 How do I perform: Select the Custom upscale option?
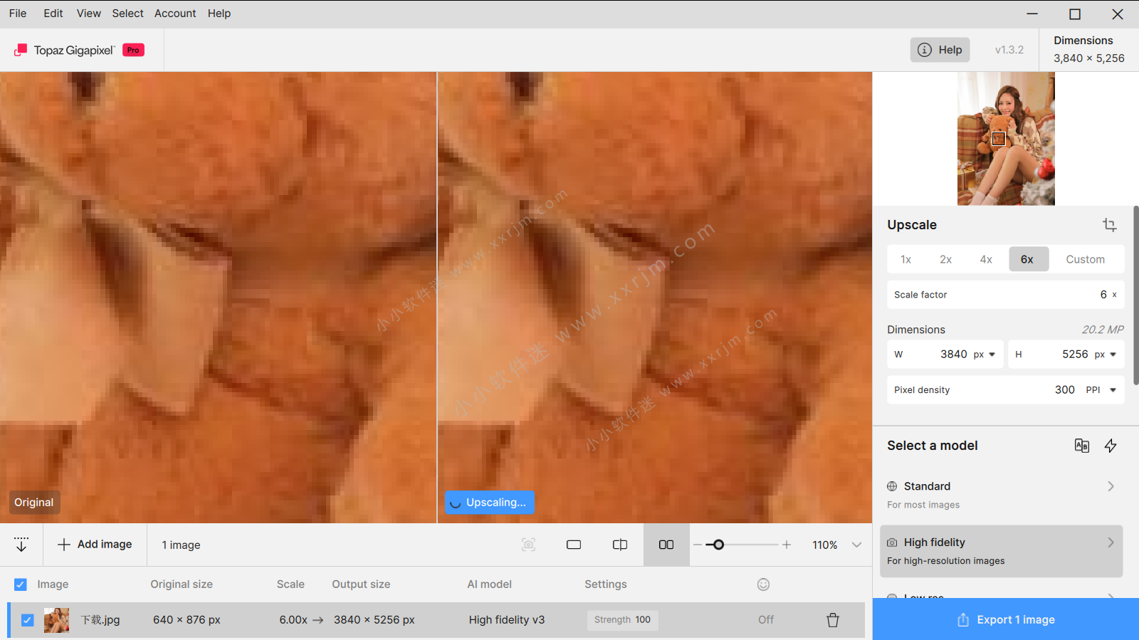point(1086,259)
